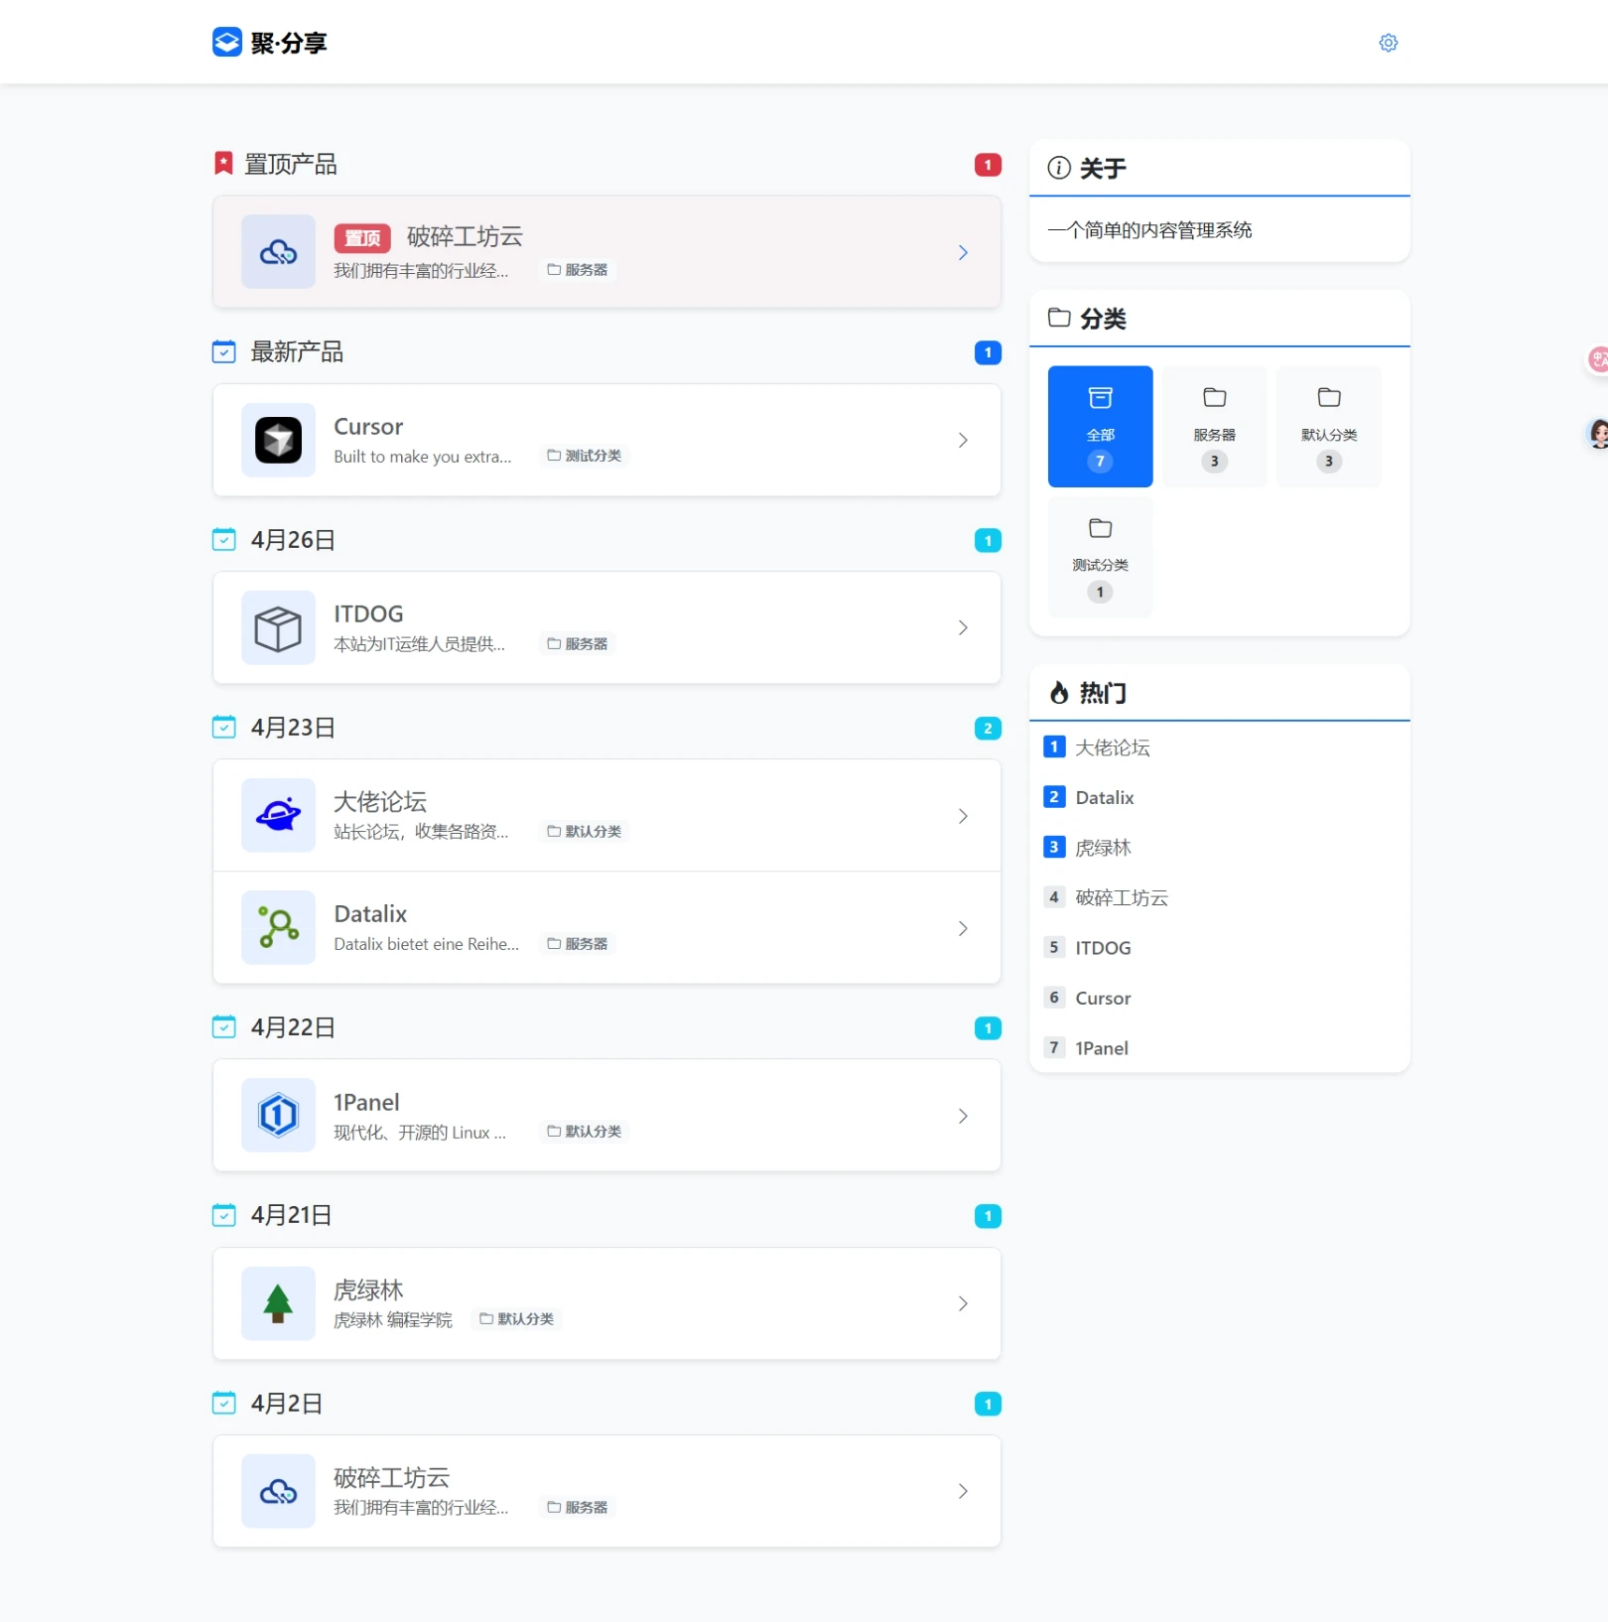Click the pinned 破碎工坊云 cloud icon
The height and width of the screenshot is (1622, 1608).
(x=278, y=252)
